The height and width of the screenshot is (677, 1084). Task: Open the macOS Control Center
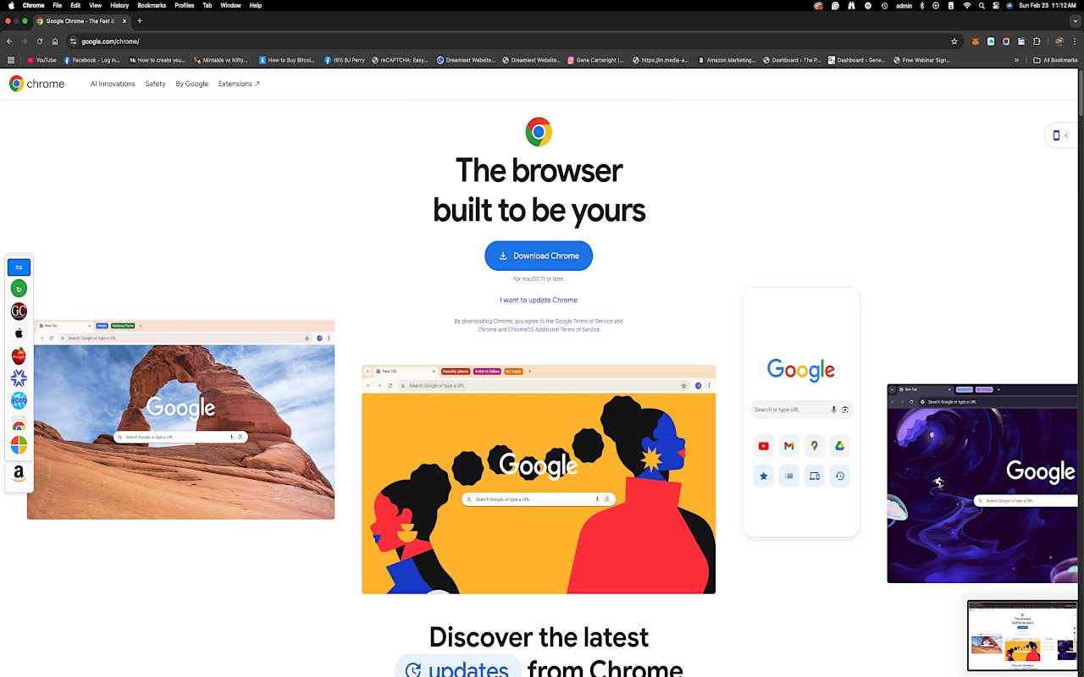click(x=995, y=5)
